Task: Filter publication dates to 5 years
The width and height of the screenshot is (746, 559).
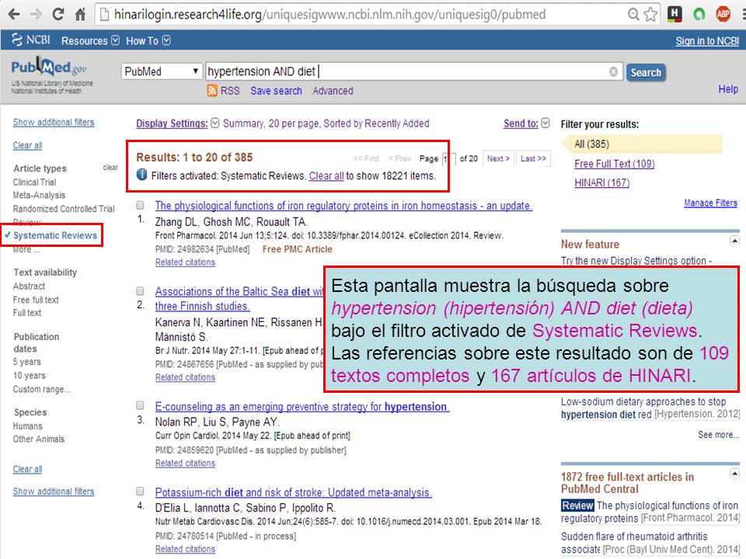Action: pos(26,362)
